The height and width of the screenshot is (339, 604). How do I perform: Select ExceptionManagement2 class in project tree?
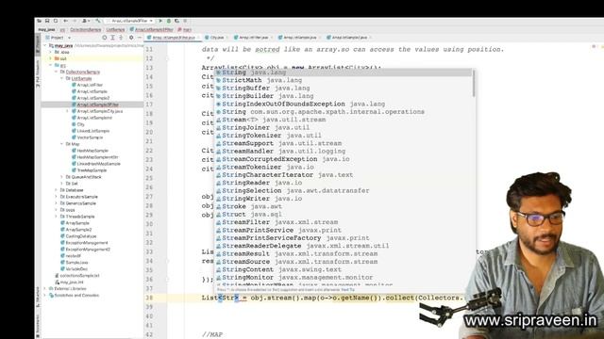pos(85,250)
